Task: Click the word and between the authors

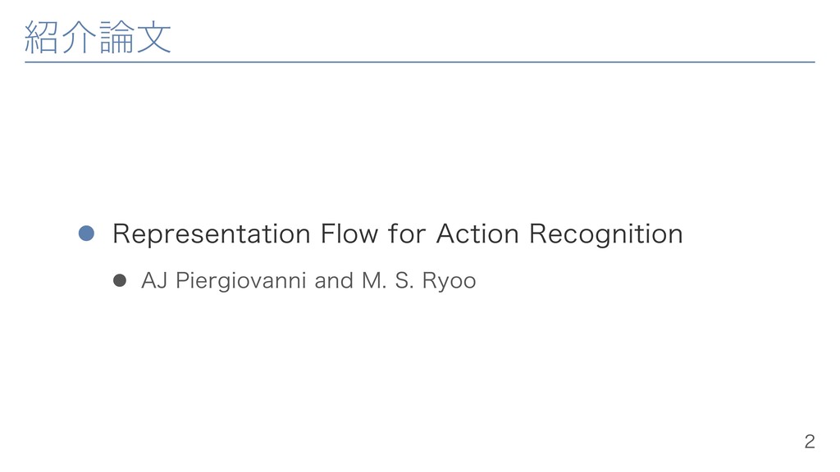Action: pos(334,280)
